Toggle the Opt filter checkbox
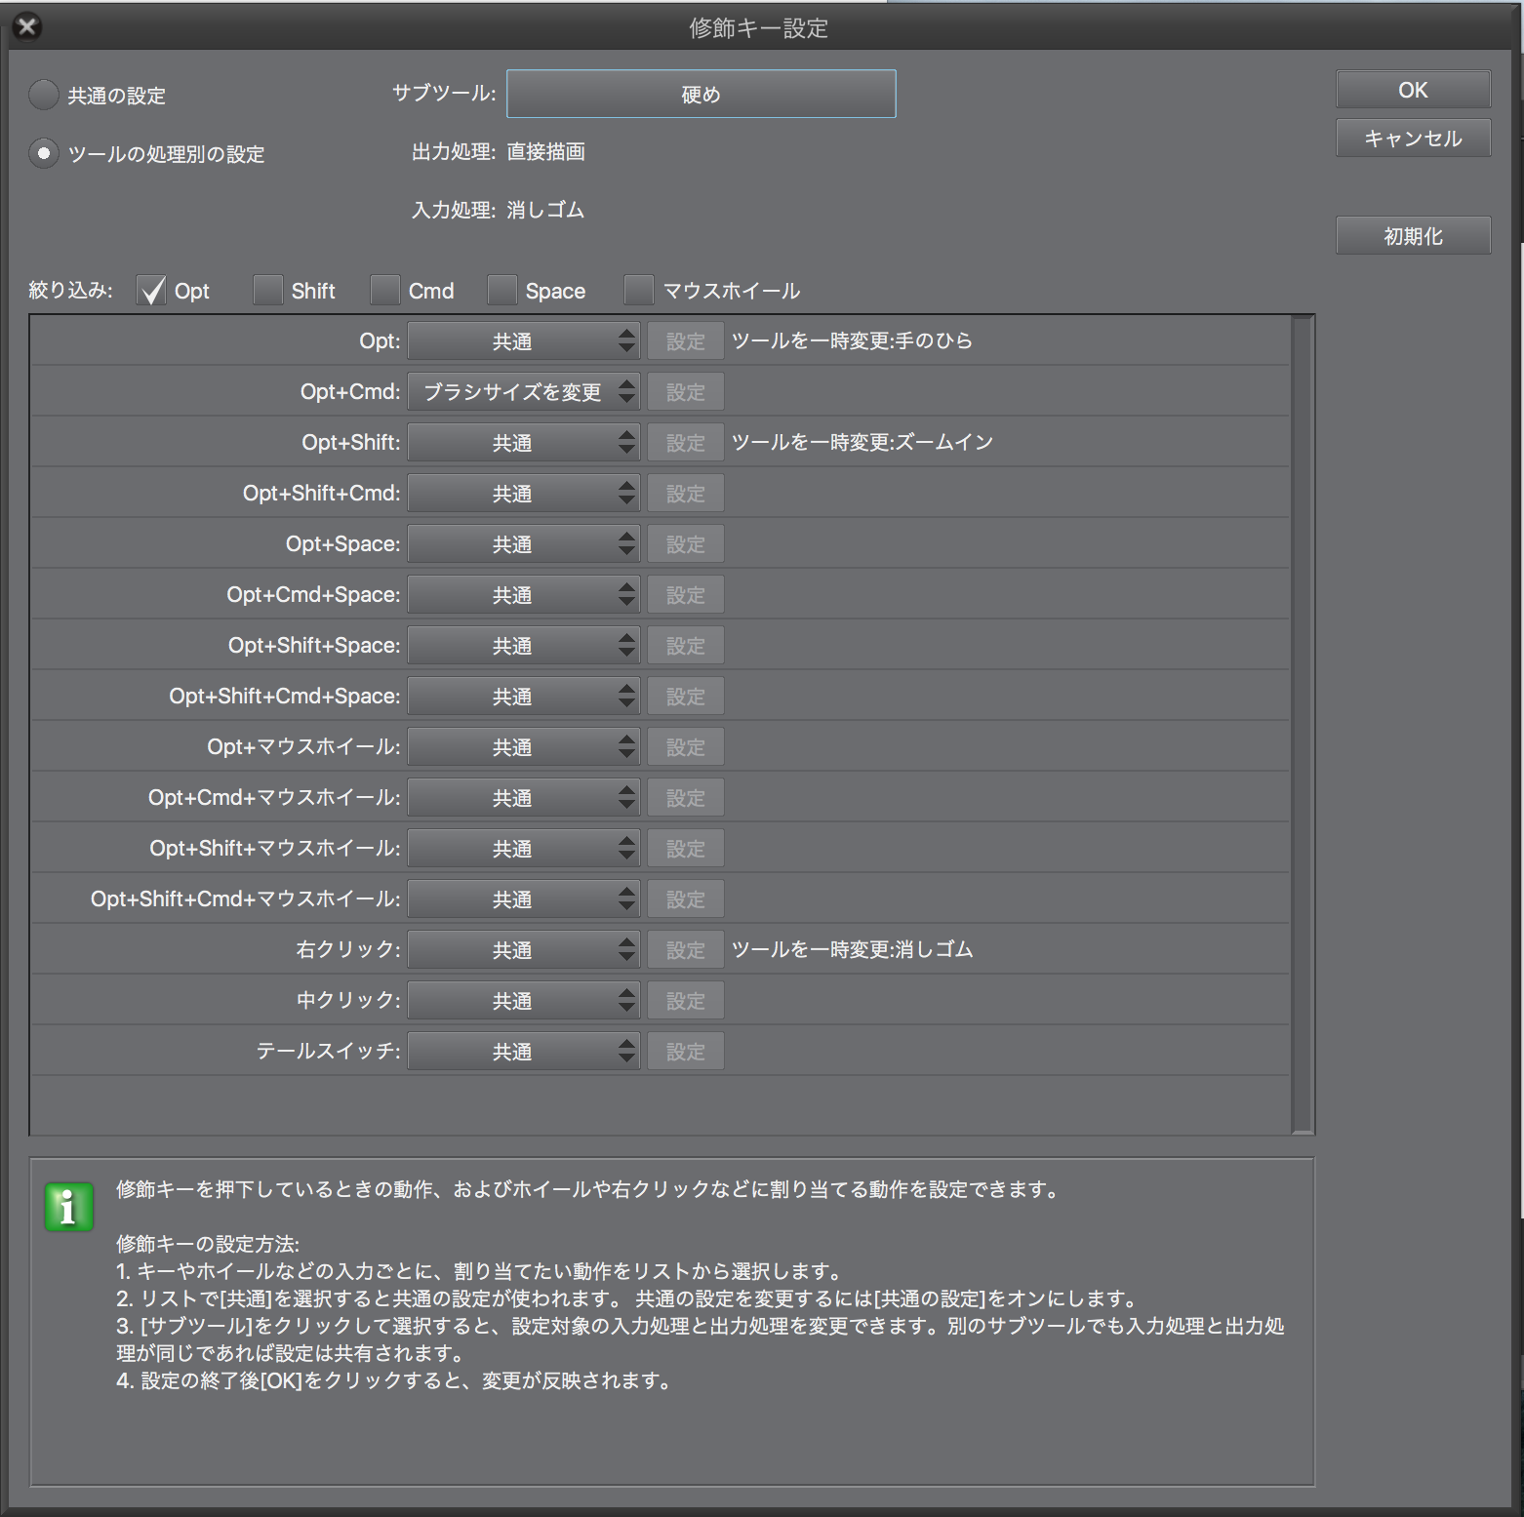Screen dimensions: 1524x1517 pyautogui.click(x=151, y=290)
